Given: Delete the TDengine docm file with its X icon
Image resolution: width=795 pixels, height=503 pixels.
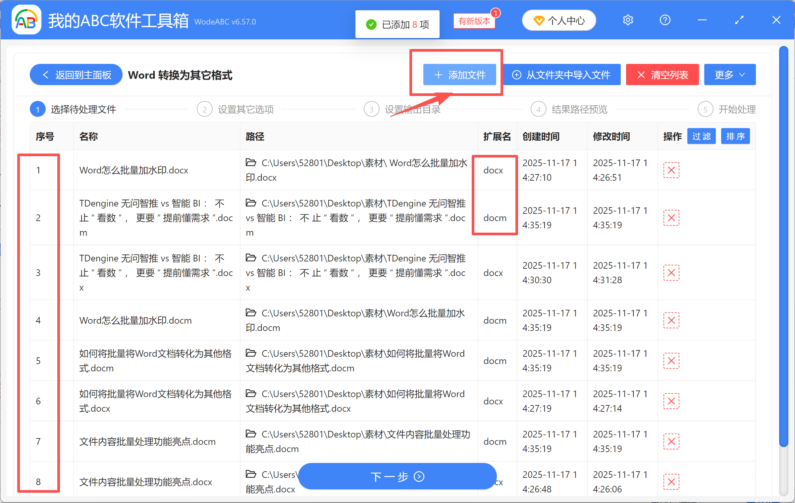Looking at the screenshot, I should tap(671, 217).
